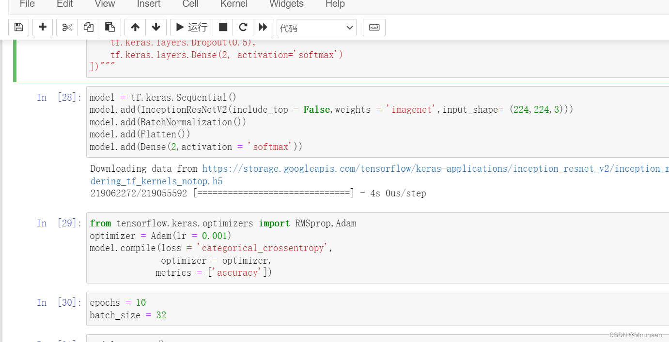Copy selected cells with the copy icon
Image resolution: width=669 pixels, height=342 pixels.
point(88,28)
